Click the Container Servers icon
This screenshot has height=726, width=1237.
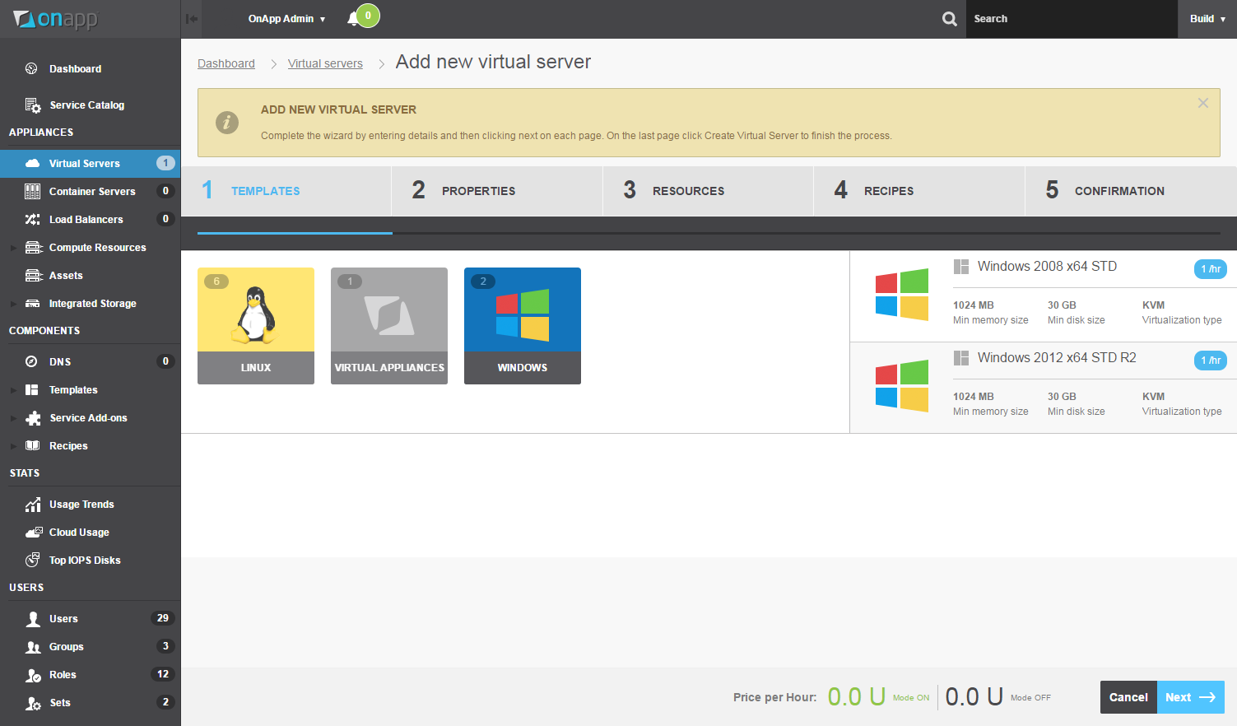[x=33, y=191]
